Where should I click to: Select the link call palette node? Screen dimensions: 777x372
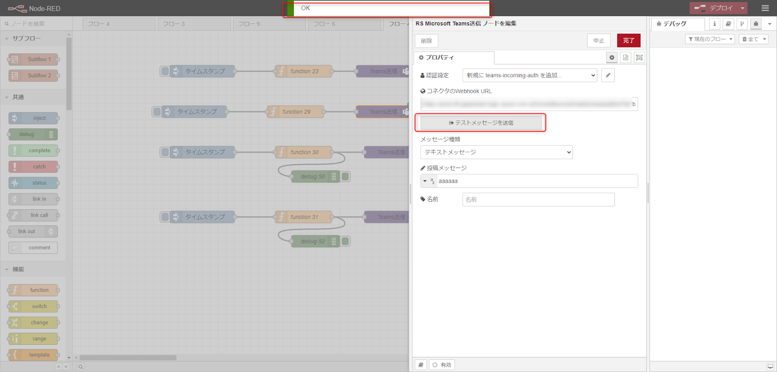33,215
